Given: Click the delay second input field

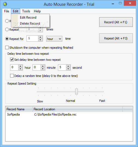Looking at the screenshot, I should (62, 67).
